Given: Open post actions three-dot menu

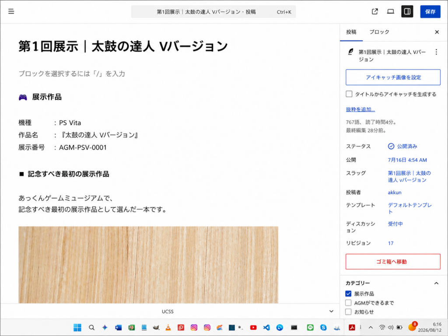Looking at the screenshot, I should (436, 52).
